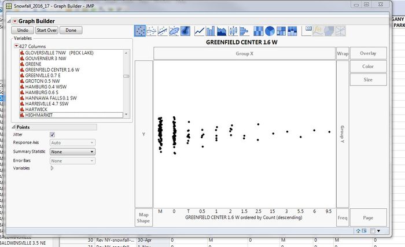405x247 pixels.
Task: Click the home window icon in status bar
Action: pos(358,231)
